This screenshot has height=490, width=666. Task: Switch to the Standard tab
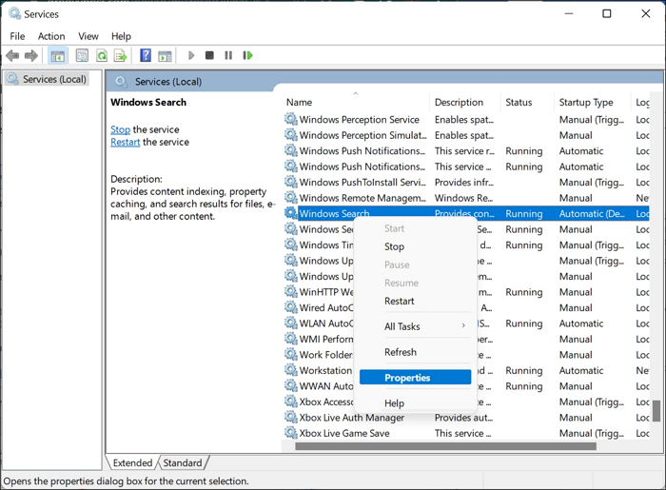pos(183,462)
